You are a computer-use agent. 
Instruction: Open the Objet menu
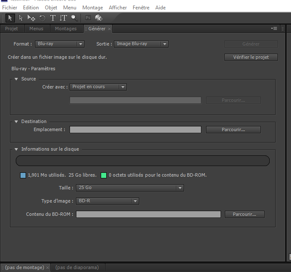(51, 8)
